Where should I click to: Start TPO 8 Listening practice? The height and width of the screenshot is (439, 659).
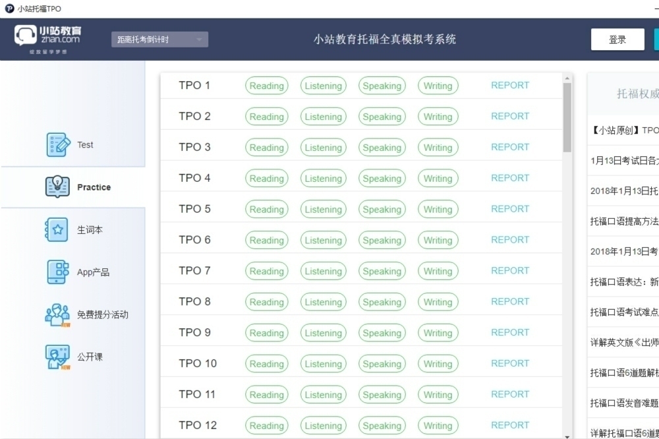coord(323,302)
